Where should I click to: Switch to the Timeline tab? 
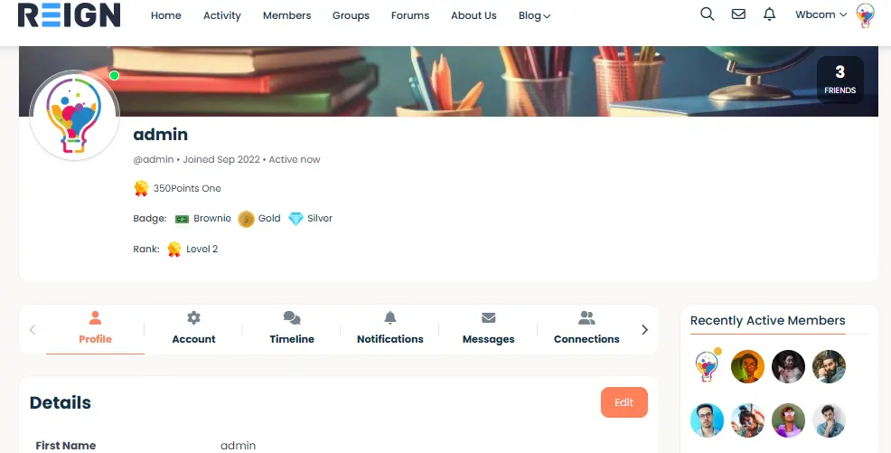pos(292,328)
